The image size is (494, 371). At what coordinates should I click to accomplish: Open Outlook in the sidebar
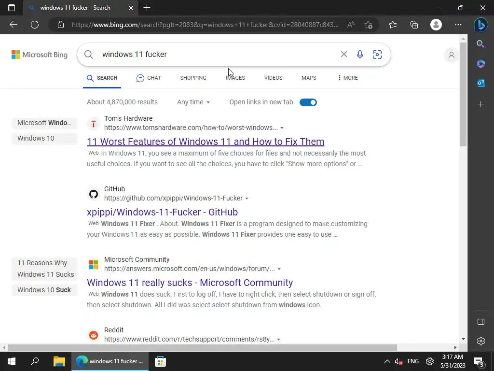click(481, 83)
